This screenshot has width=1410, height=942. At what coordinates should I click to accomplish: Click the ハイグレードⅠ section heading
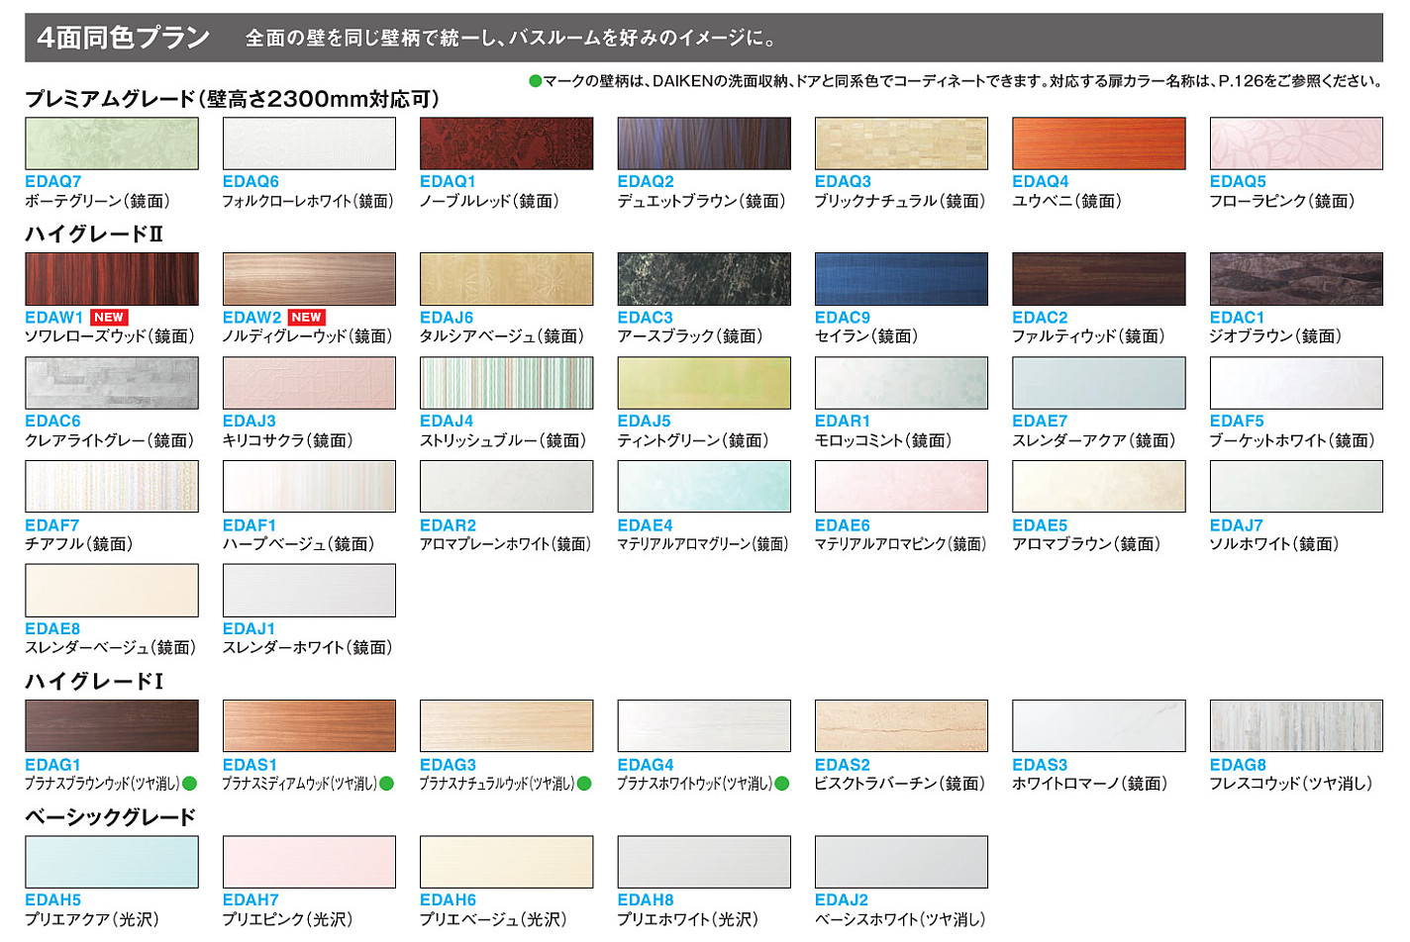tap(94, 682)
